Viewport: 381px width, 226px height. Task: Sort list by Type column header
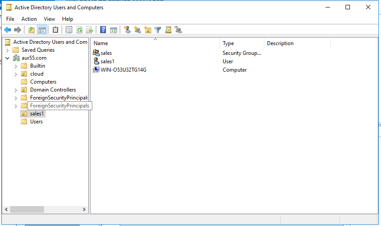click(242, 43)
